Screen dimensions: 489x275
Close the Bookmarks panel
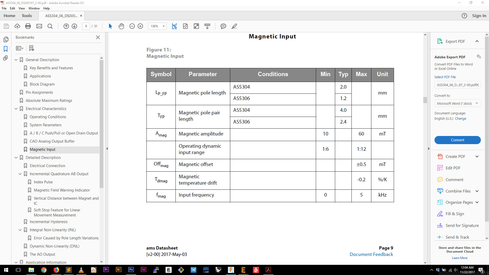point(98,37)
